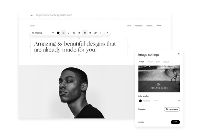Open the Facebook nav link
Image resolution: width=201 pixels, height=134 pixels.
[139, 26]
